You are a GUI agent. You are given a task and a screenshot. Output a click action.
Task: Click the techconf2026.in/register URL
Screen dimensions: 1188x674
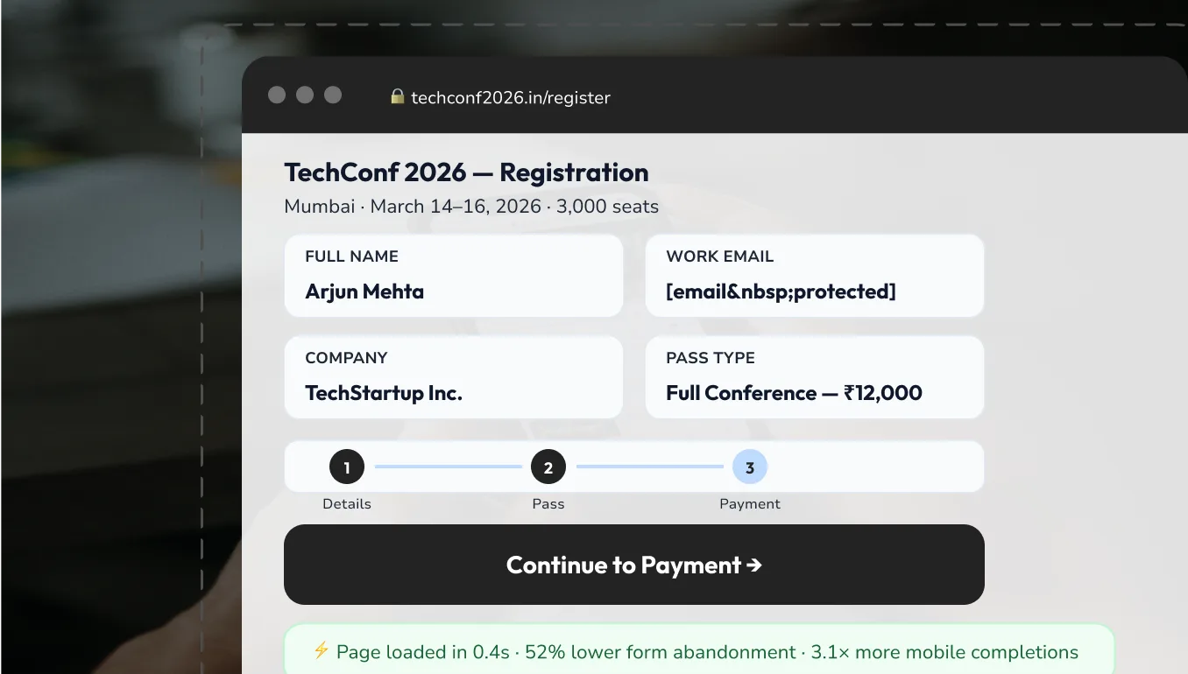pyautogui.click(x=512, y=97)
